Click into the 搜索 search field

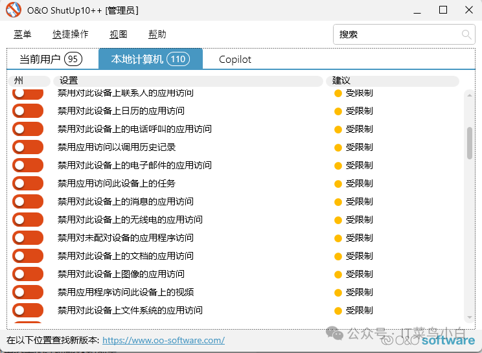[404, 34]
